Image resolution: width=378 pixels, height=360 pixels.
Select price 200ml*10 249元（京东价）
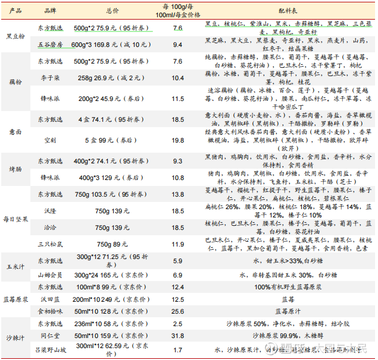pyautogui.click(x=111, y=299)
